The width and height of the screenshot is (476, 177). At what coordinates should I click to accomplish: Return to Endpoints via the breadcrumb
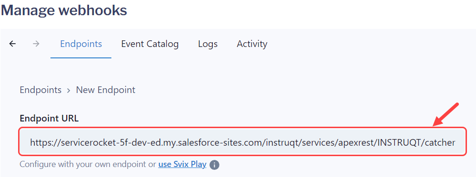coord(40,90)
